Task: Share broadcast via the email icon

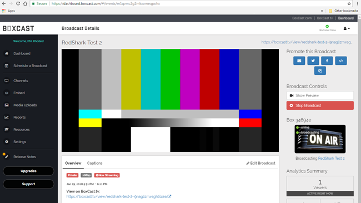Action: (299, 60)
